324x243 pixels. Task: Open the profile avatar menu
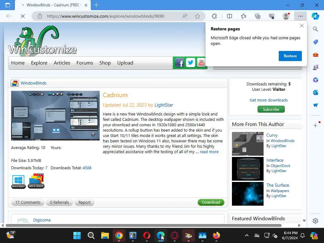286,16
